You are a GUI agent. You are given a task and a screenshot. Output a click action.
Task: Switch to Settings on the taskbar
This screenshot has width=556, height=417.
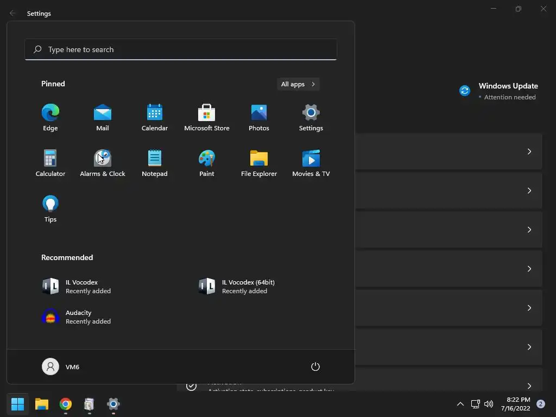113,404
